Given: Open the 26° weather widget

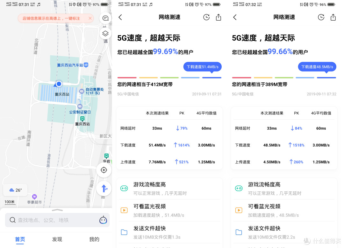Looking at the screenshot, I should tap(15, 190).
